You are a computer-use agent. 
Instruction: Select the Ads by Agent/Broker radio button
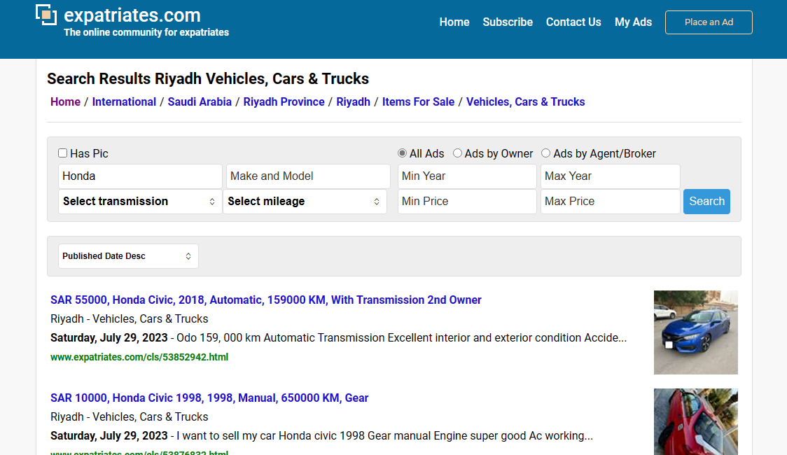[x=545, y=153]
